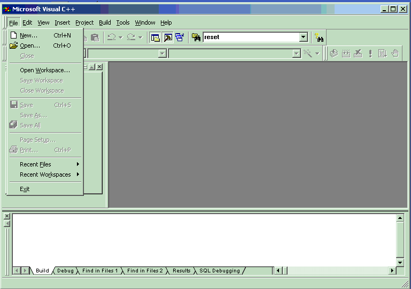Image resolution: width=411 pixels, height=289 pixels.
Task: Expand the Recent Files submenu
Action: pyautogui.click(x=45, y=164)
